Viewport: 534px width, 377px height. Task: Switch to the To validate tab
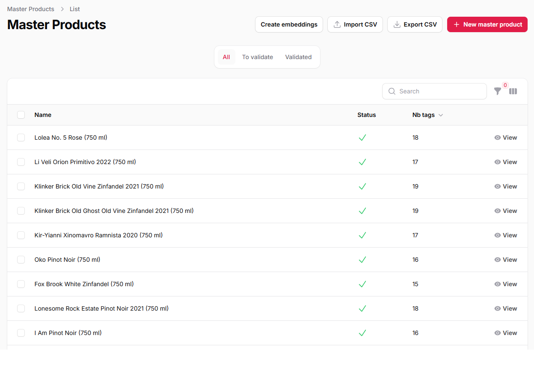pyautogui.click(x=258, y=57)
